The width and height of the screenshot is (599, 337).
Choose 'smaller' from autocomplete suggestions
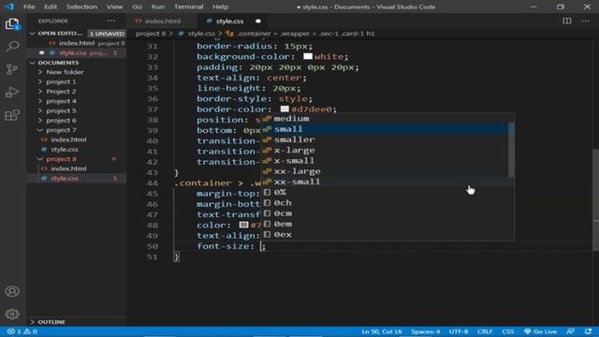pyautogui.click(x=385, y=139)
